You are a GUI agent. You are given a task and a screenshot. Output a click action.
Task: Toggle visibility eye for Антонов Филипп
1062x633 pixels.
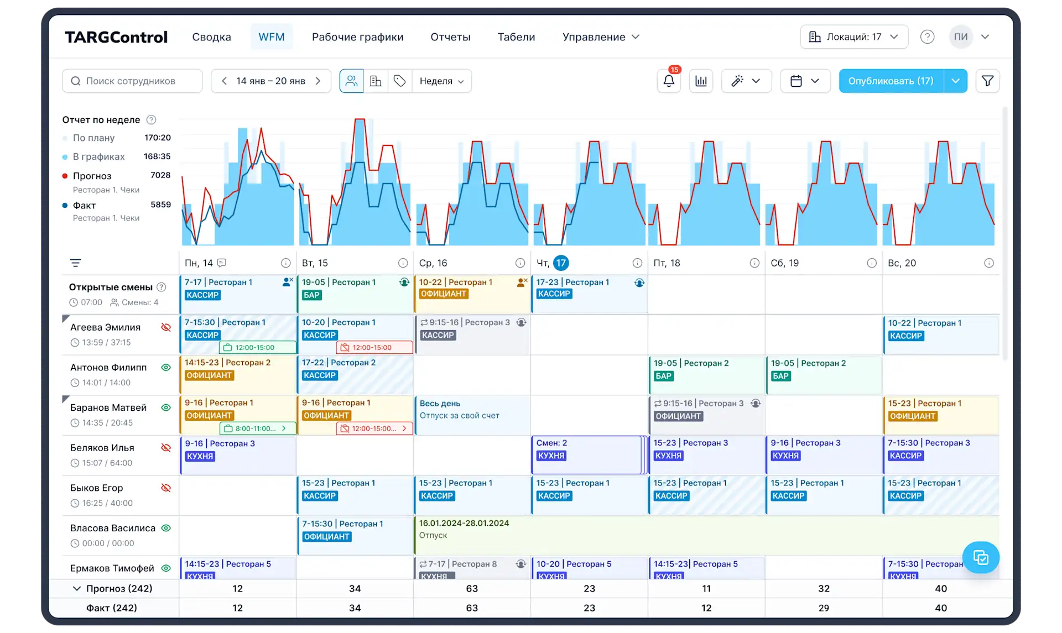click(166, 368)
